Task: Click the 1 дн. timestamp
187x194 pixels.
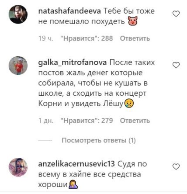Action: 46,121
